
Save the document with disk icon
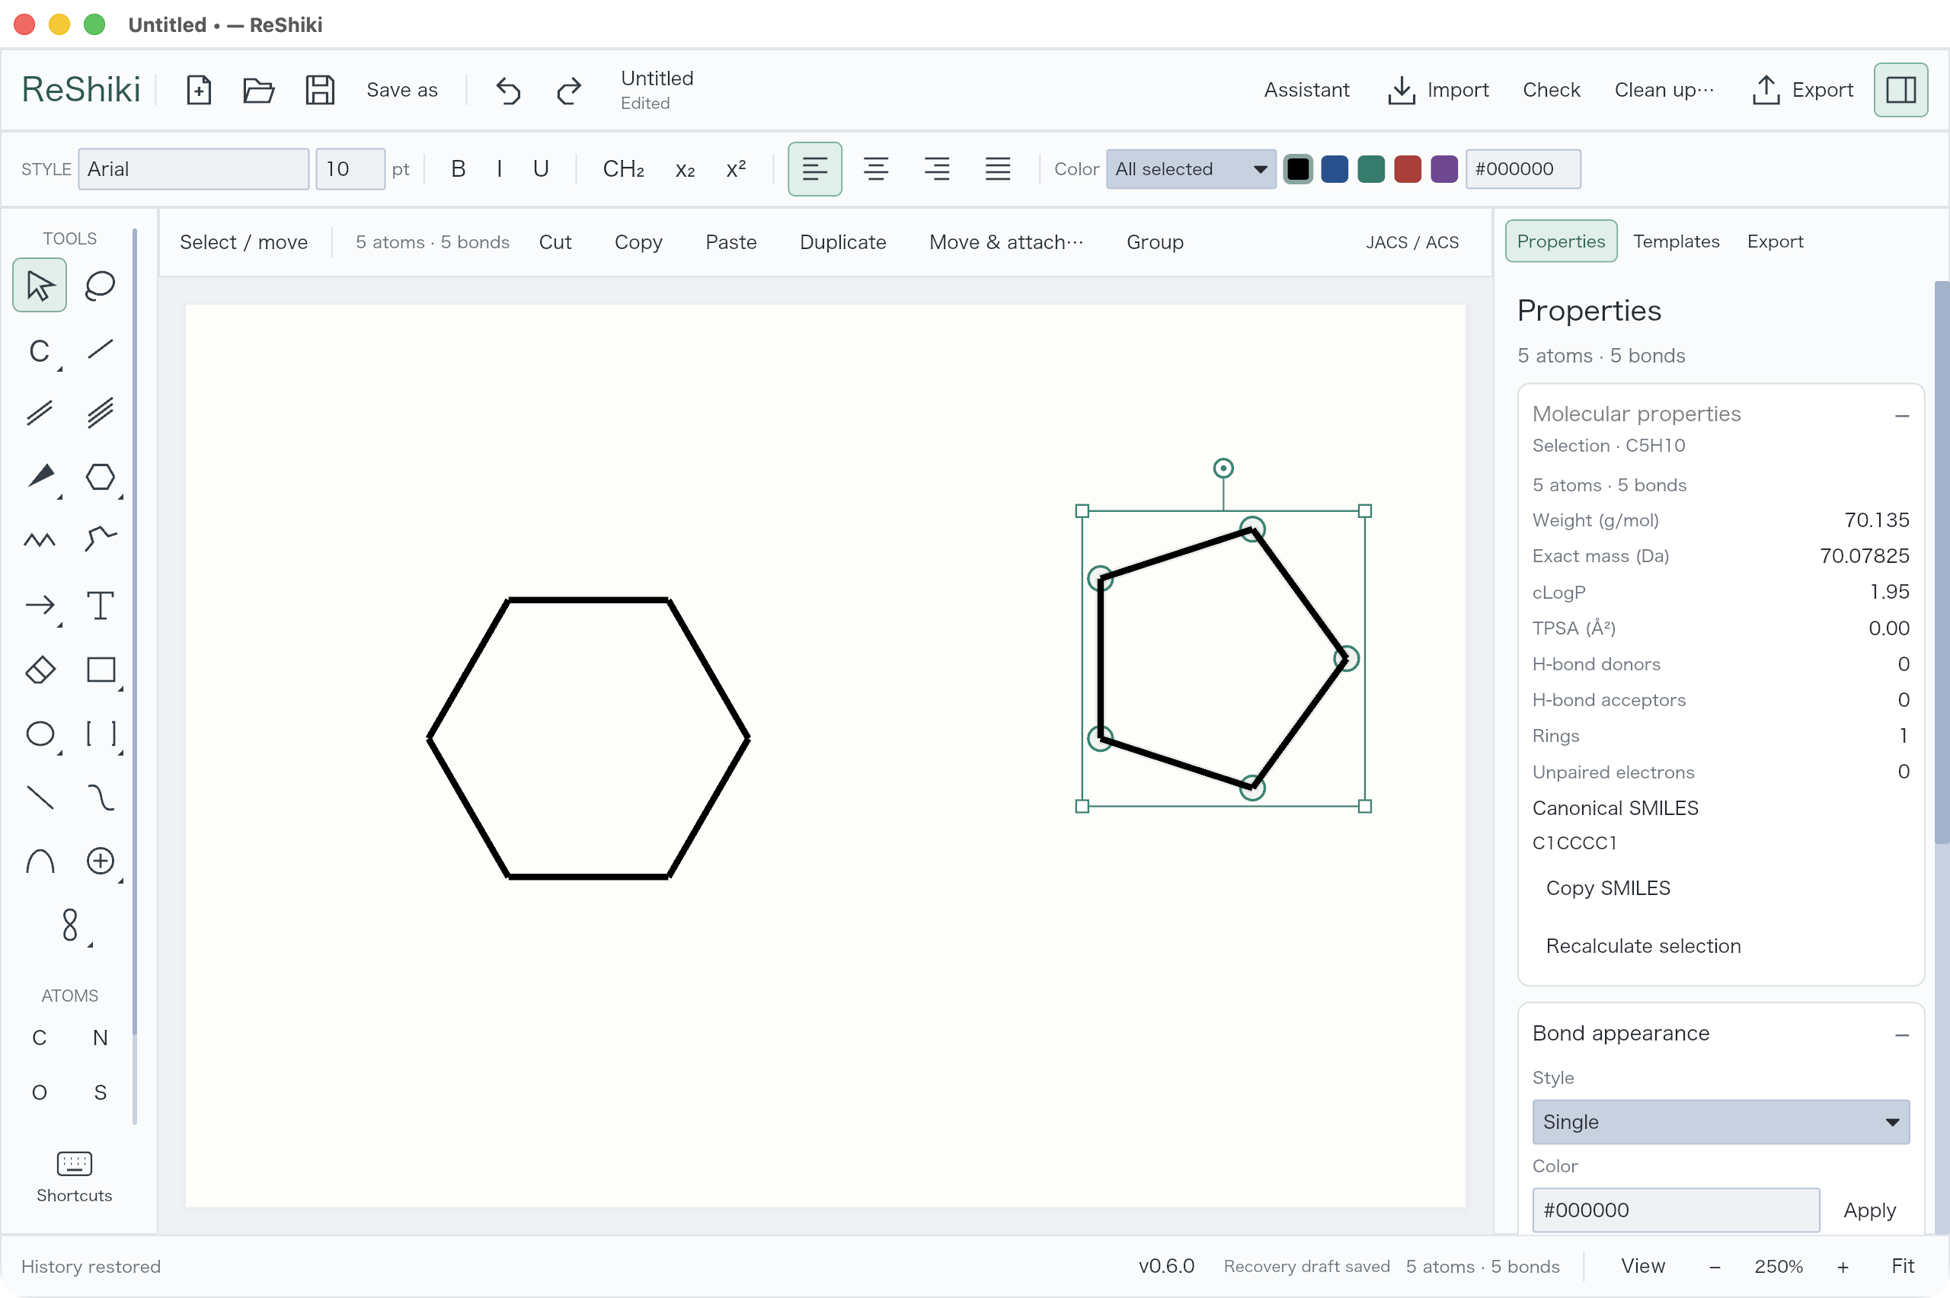pos(319,89)
